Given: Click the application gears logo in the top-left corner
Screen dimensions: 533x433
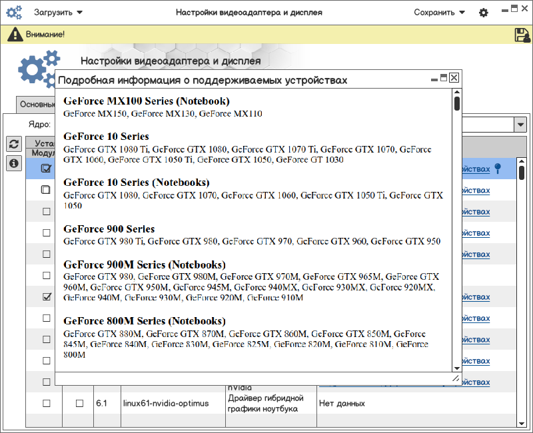Looking at the screenshot, I should (14, 13).
